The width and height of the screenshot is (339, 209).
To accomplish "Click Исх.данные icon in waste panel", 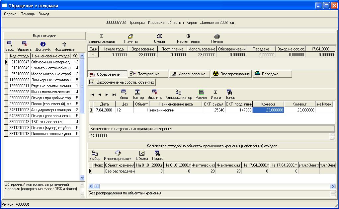I will (x=64, y=46).
